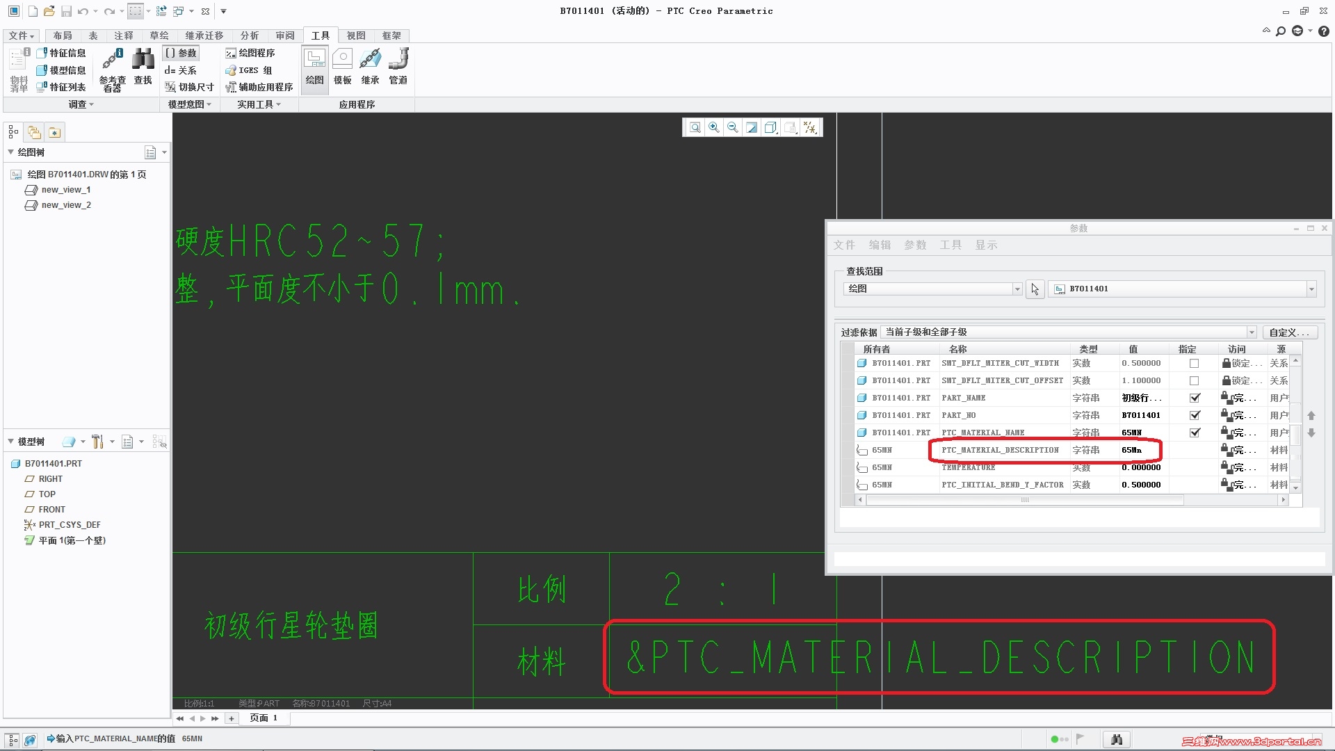Switch to the 分析 ribbon tab

click(250, 35)
